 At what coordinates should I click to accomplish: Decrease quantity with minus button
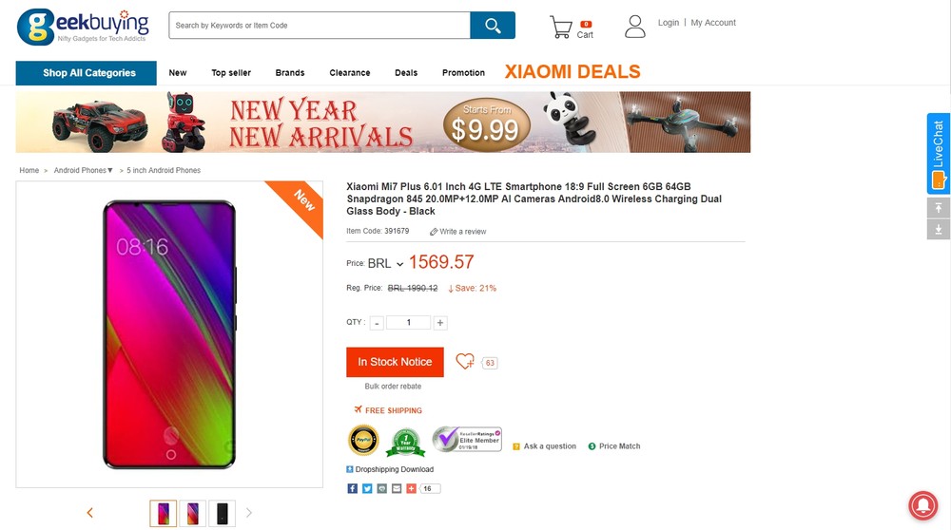[x=378, y=323]
